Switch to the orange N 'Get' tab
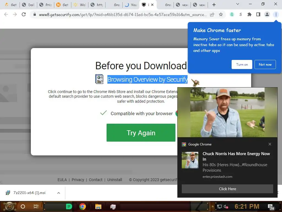Image resolution: width=282 pixels, height=212 pixels. coord(63,5)
